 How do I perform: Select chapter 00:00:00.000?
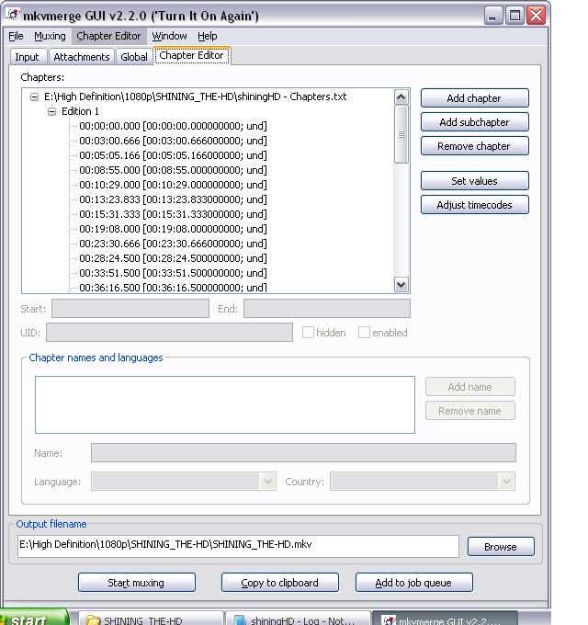pyautogui.click(x=173, y=126)
